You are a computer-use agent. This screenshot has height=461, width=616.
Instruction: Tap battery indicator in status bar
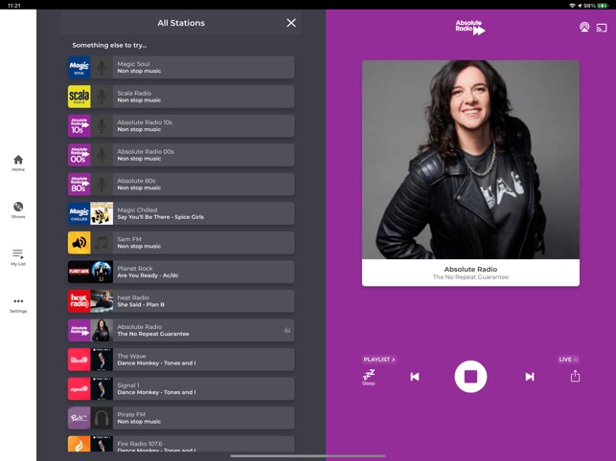click(x=603, y=6)
